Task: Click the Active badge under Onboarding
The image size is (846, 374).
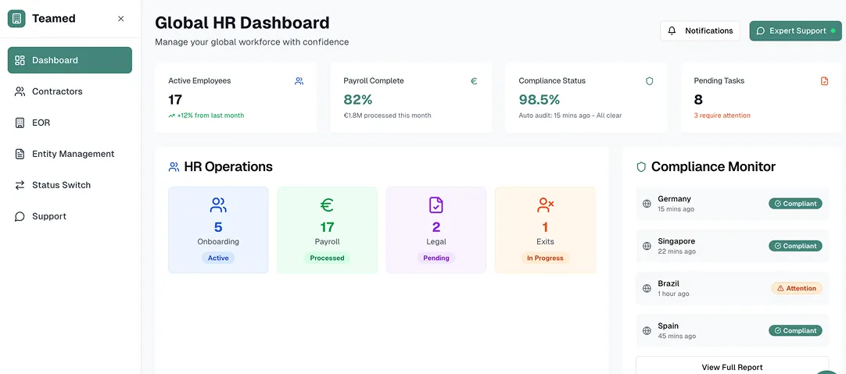Action: [x=218, y=258]
